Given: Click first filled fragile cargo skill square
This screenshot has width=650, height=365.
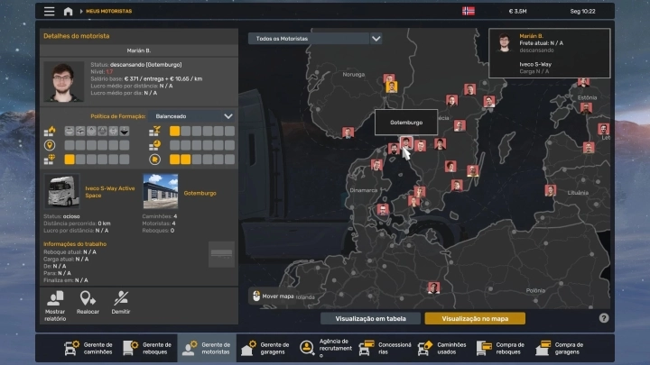Looking at the screenshot, I should click(x=174, y=132).
